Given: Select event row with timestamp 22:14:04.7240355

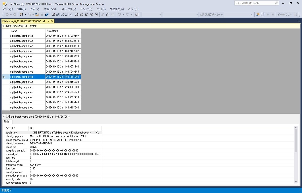Looking at the screenshot, I should (x=42, y=72).
